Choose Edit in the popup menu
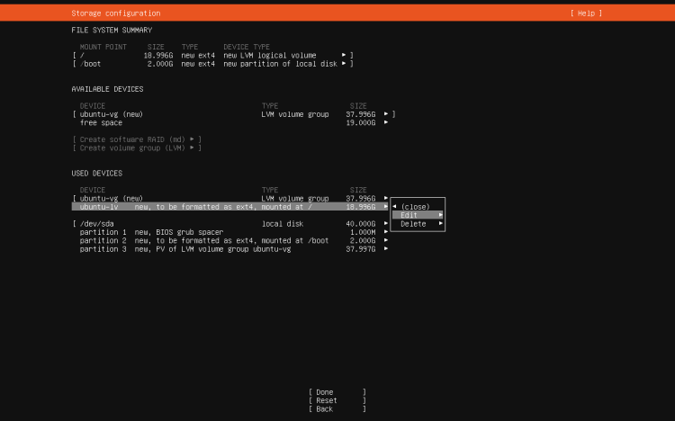Viewport: 675px width, 421px height. tap(418, 215)
